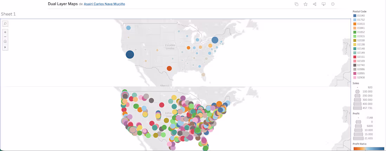Open author link Asairi Carlos Nava Muciño
The image size is (386, 151).
(104, 4)
